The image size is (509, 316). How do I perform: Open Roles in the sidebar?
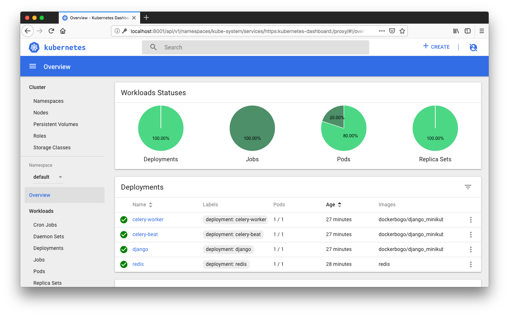[x=40, y=136]
